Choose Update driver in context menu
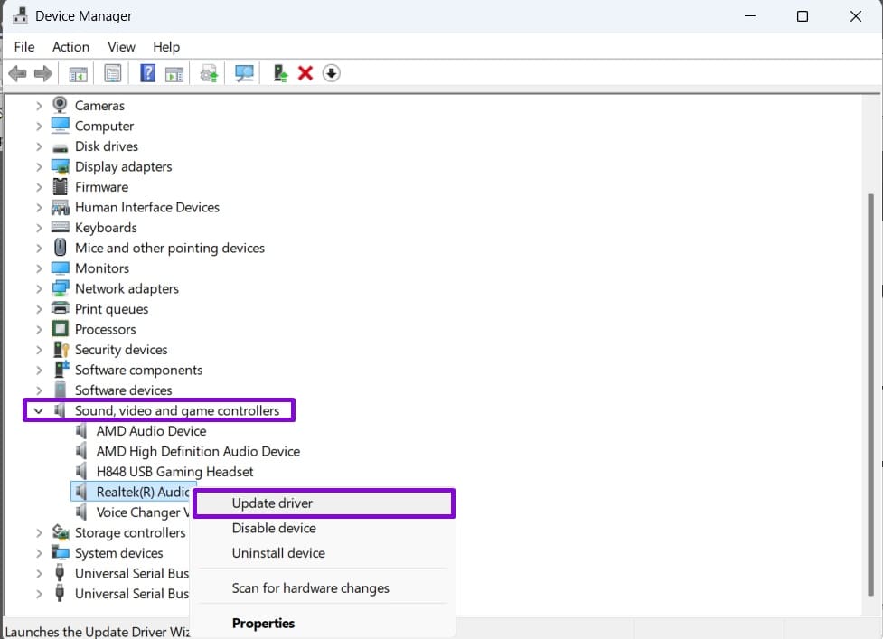The image size is (883, 639). [x=324, y=503]
